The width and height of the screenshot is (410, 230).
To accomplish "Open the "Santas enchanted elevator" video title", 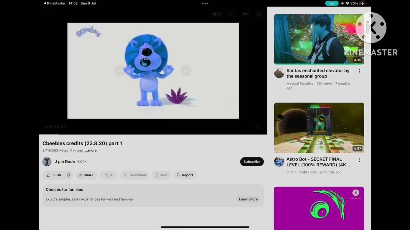I will pos(318,73).
